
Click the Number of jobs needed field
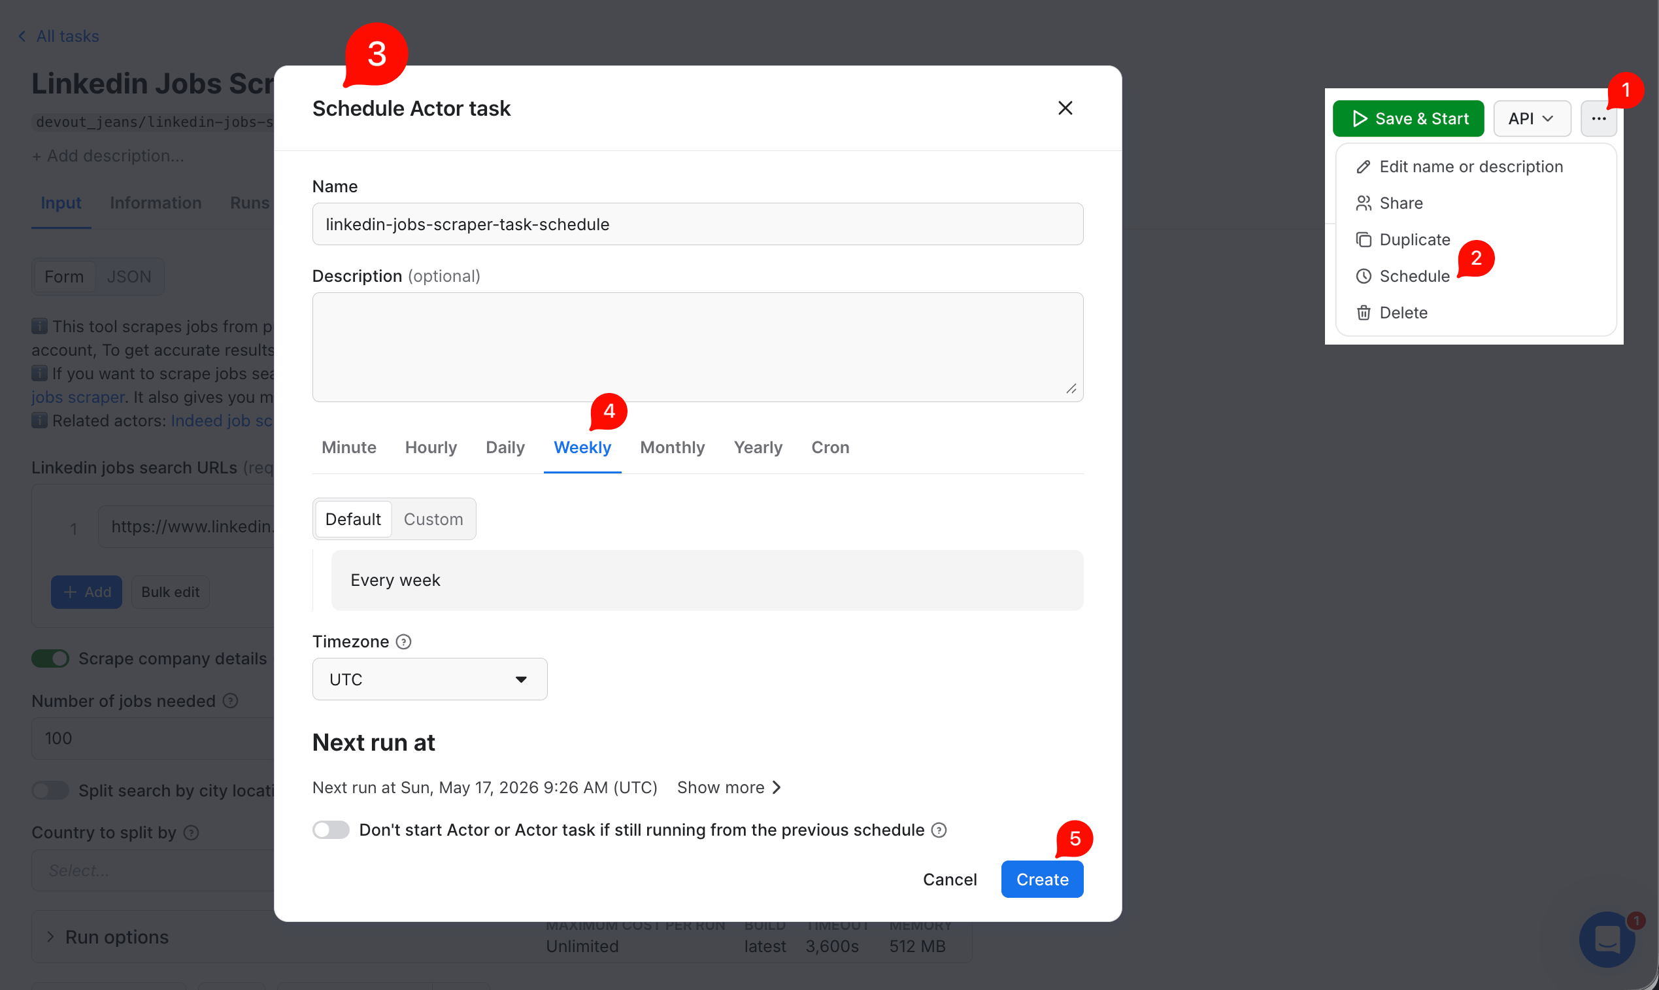pyautogui.click(x=154, y=738)
